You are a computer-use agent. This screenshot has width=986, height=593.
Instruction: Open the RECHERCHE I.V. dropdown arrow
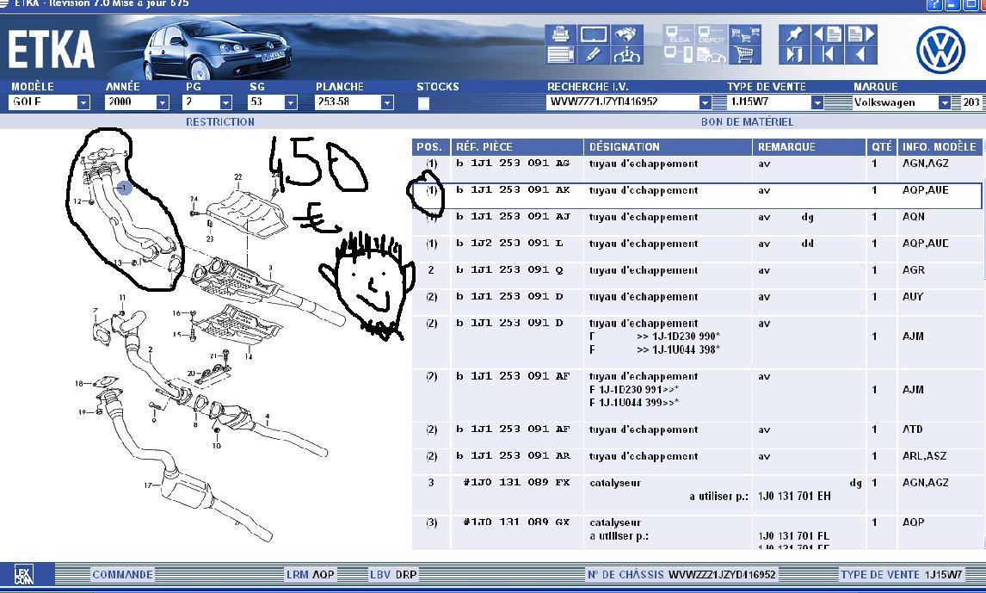pyautogui.click(x=705, y=102)
